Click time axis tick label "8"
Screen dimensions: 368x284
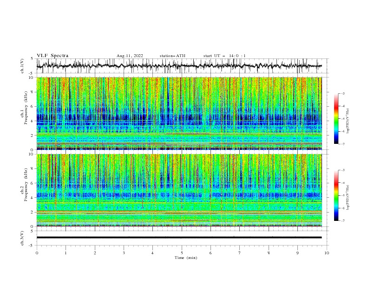tap(269, 253)
